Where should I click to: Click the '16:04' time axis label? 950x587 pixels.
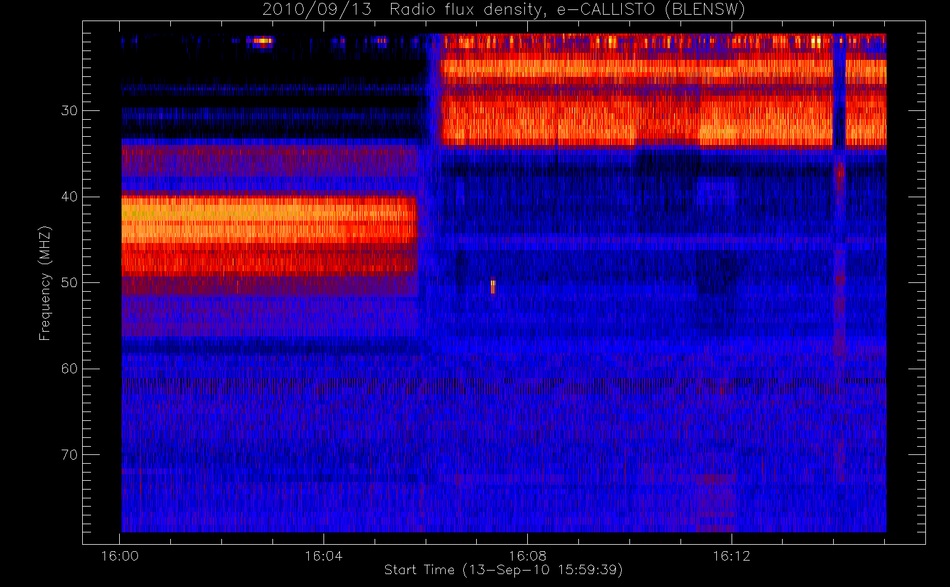[x=324, y=556]
